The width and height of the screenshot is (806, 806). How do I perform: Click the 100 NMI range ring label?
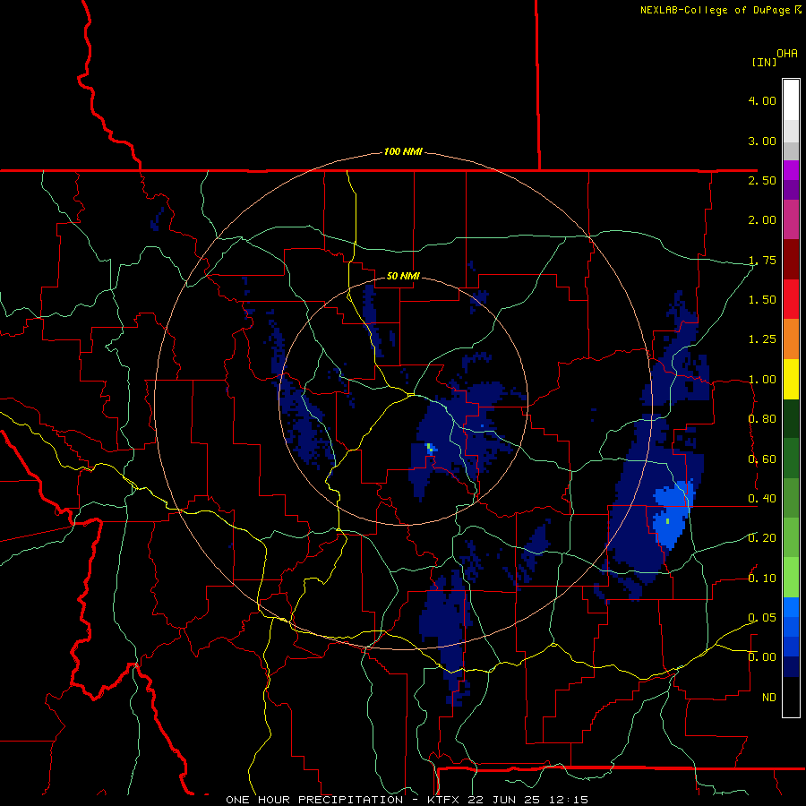pos(404,151)
